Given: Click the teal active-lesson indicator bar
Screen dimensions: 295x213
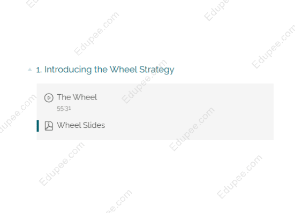Looking at the screenshot, I should (x=37, y=126).
